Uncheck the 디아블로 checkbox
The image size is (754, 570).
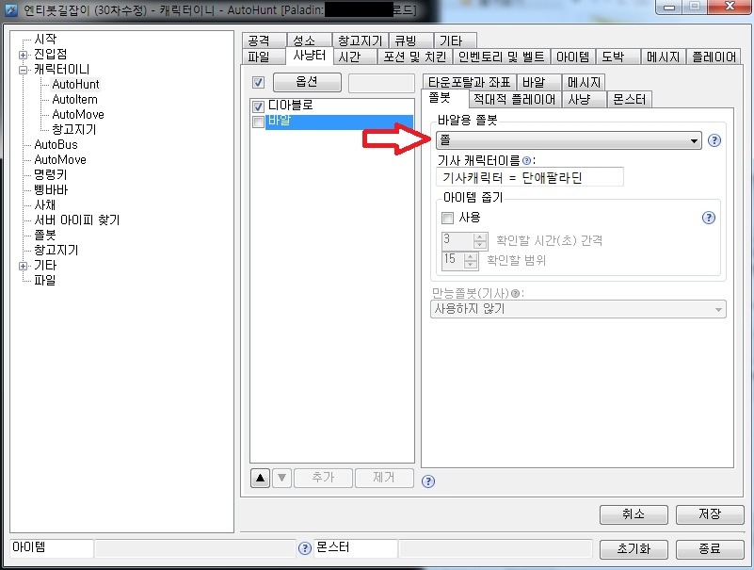point(259,106)
